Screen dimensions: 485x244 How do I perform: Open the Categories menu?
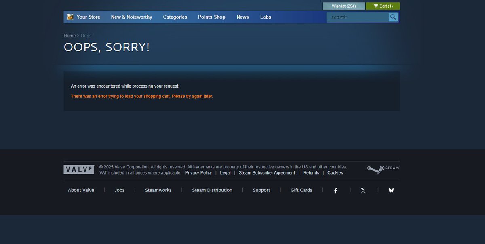[x=175, y=17]
